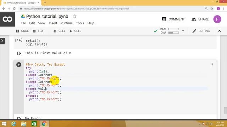The width and height of the screenshot is (227, 127).
Task: Open the View menu
Action: tap(42, 23)
